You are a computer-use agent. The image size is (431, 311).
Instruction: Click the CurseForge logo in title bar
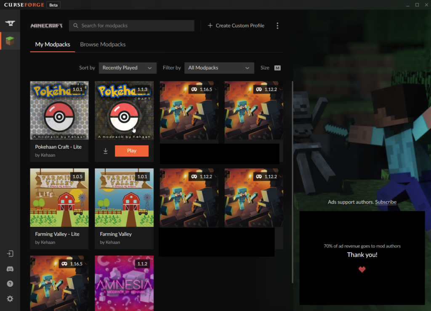click(x=24, y=5)
